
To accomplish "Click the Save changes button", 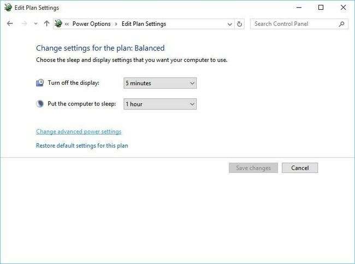I will (x=253, y=168).
